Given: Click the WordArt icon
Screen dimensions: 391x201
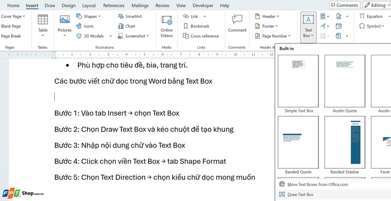Looking at the screenshot, I should point(323,26).
